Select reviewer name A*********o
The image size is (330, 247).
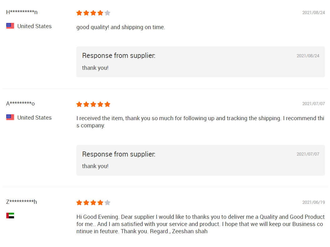point(20,104)
